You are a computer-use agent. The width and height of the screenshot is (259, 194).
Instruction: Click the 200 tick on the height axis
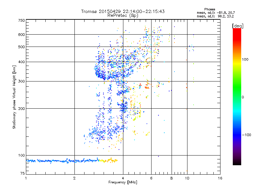point(21,109)
